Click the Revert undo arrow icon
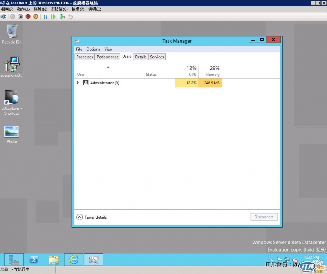This screenshot has height=274, width=327. tap(70, 17)
